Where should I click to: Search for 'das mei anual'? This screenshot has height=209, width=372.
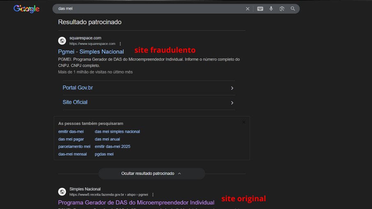[x=107, y=139]
